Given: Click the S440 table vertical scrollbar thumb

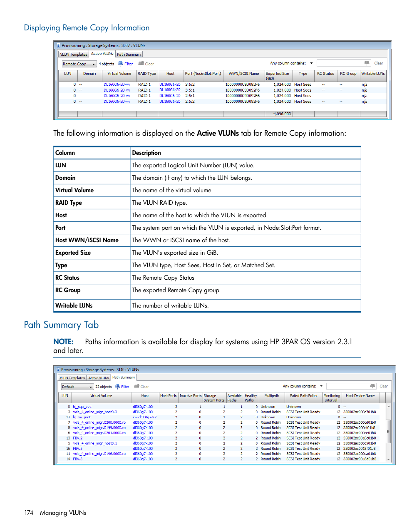Looking at the screenshot, I should pyautogui.click(x=388, y=432).
